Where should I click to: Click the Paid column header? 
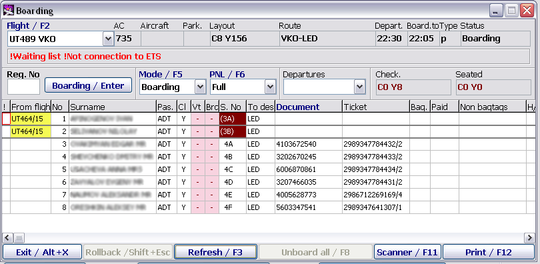pos(445,107)
